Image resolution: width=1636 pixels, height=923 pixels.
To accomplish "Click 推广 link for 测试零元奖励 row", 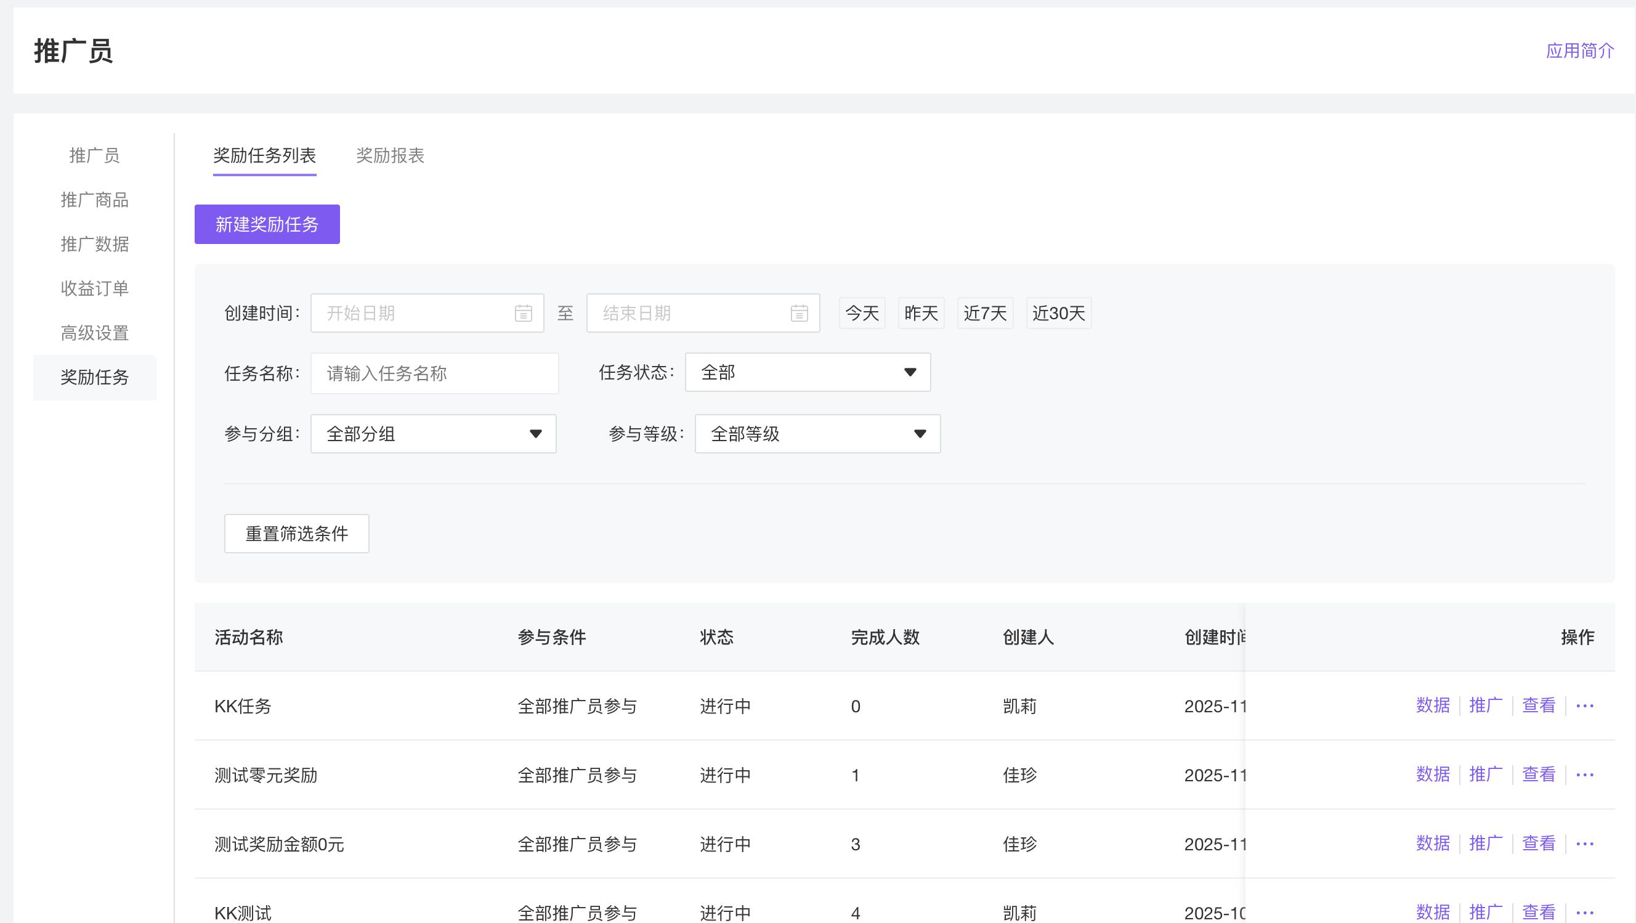I will [x=1486, y=775].
